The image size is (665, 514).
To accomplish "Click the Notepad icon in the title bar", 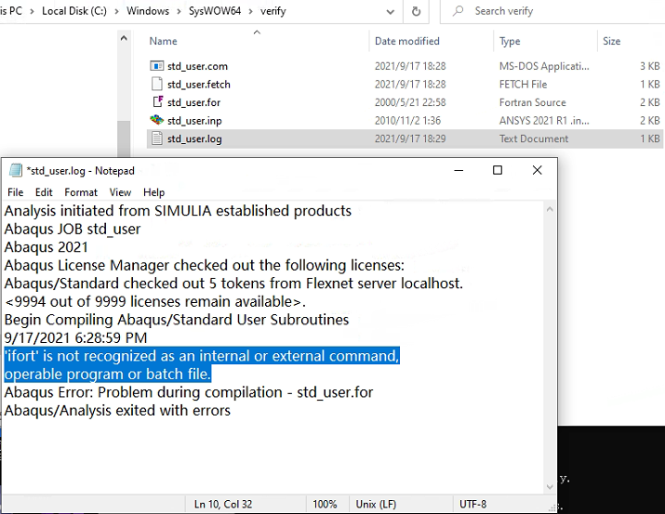I will pos(16,170).
